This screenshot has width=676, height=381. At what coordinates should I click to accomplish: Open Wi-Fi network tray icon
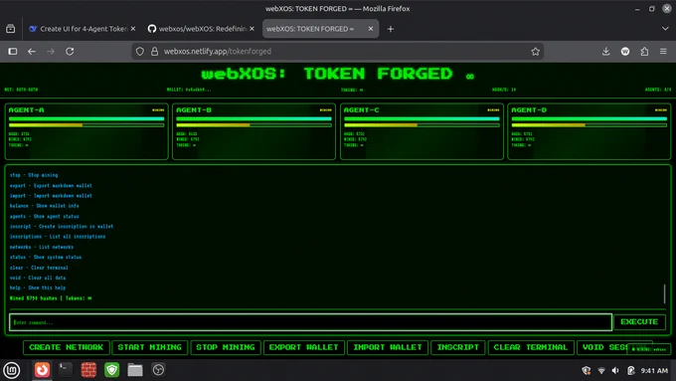pos(601,370)
